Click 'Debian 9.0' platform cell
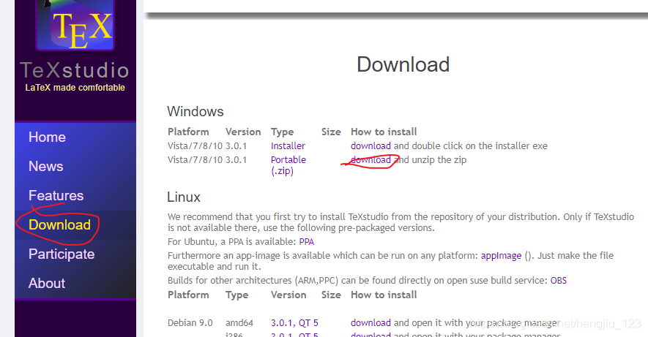Image resolution: width=648 pixels, height=337 pixels. pyautogui.click(x=190, y=323)
